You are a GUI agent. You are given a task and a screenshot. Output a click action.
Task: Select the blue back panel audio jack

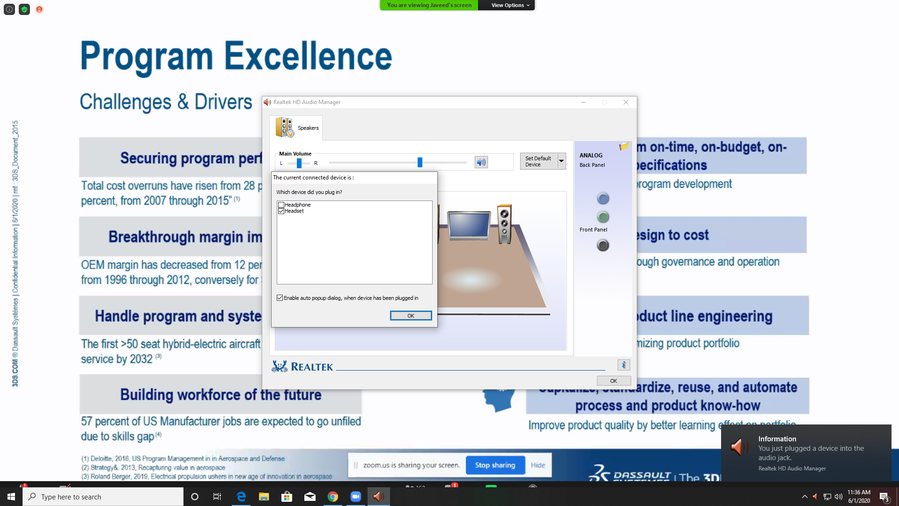603,199
